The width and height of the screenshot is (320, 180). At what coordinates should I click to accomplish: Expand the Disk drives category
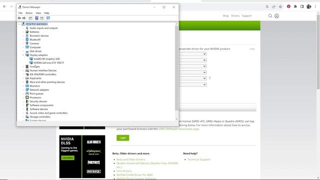pyautogui.click(x=23, y=51)
